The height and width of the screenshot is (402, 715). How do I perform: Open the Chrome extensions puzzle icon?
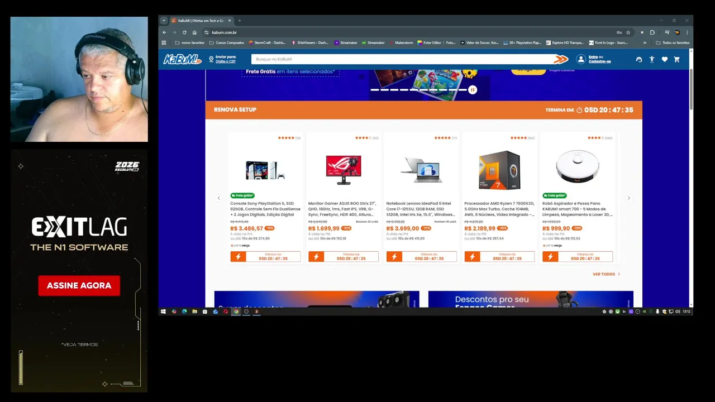pyautogui.click(x=652, y=32)
